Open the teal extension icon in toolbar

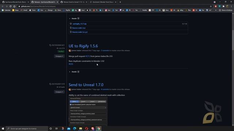point(219,7)
